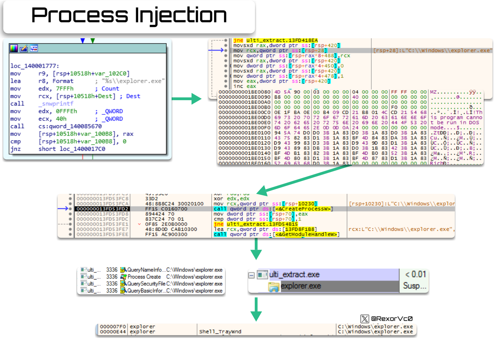Click the ulti process icon on the QueryNameInfo row
The height and width of the screenshot is (339, 494).
[x=83, y=270]
